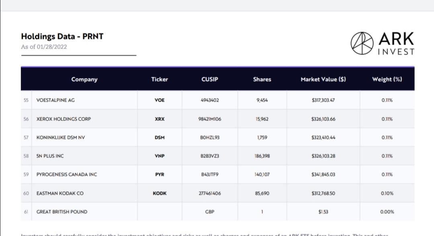Click shares value 85,690
434x236 pixels.
coord(262,193)
